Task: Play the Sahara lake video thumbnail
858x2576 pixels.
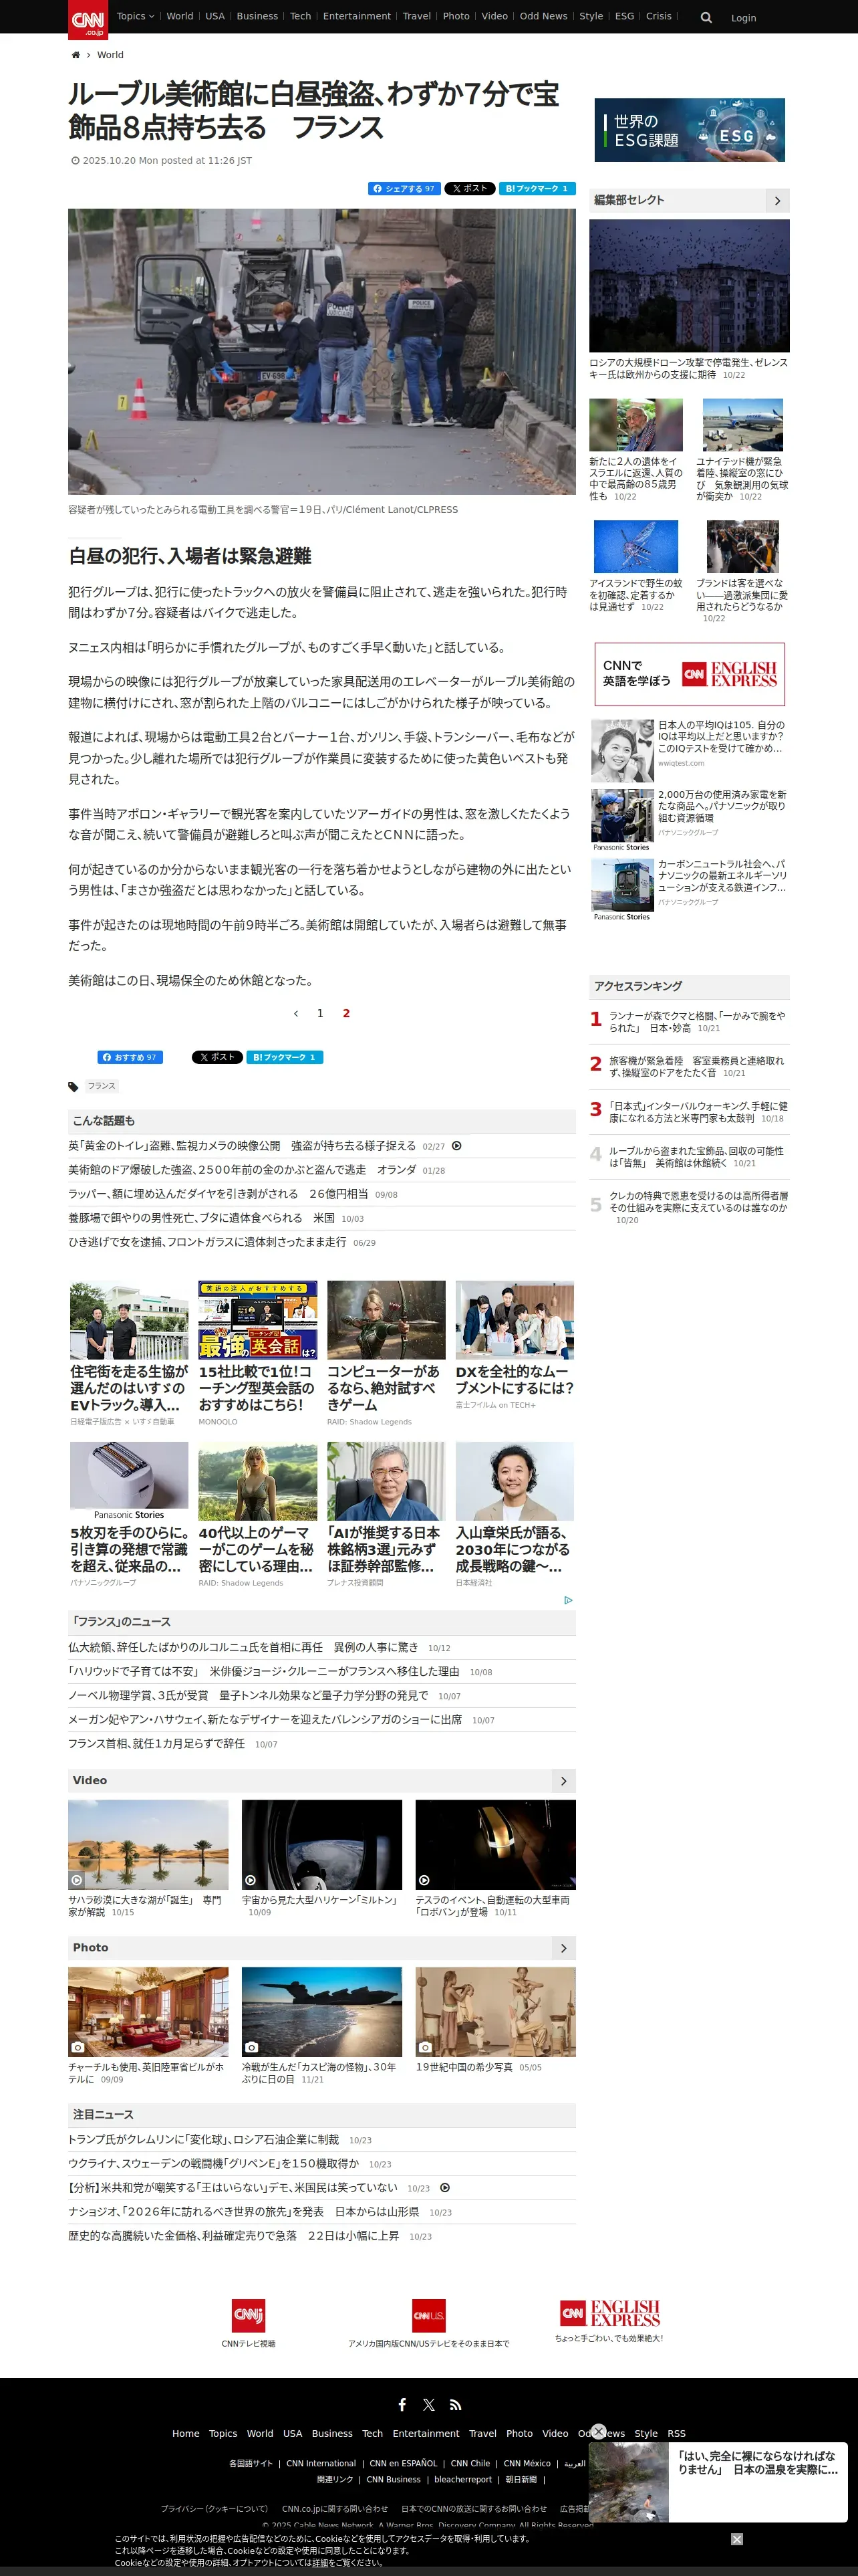Action: (148, 1845)
